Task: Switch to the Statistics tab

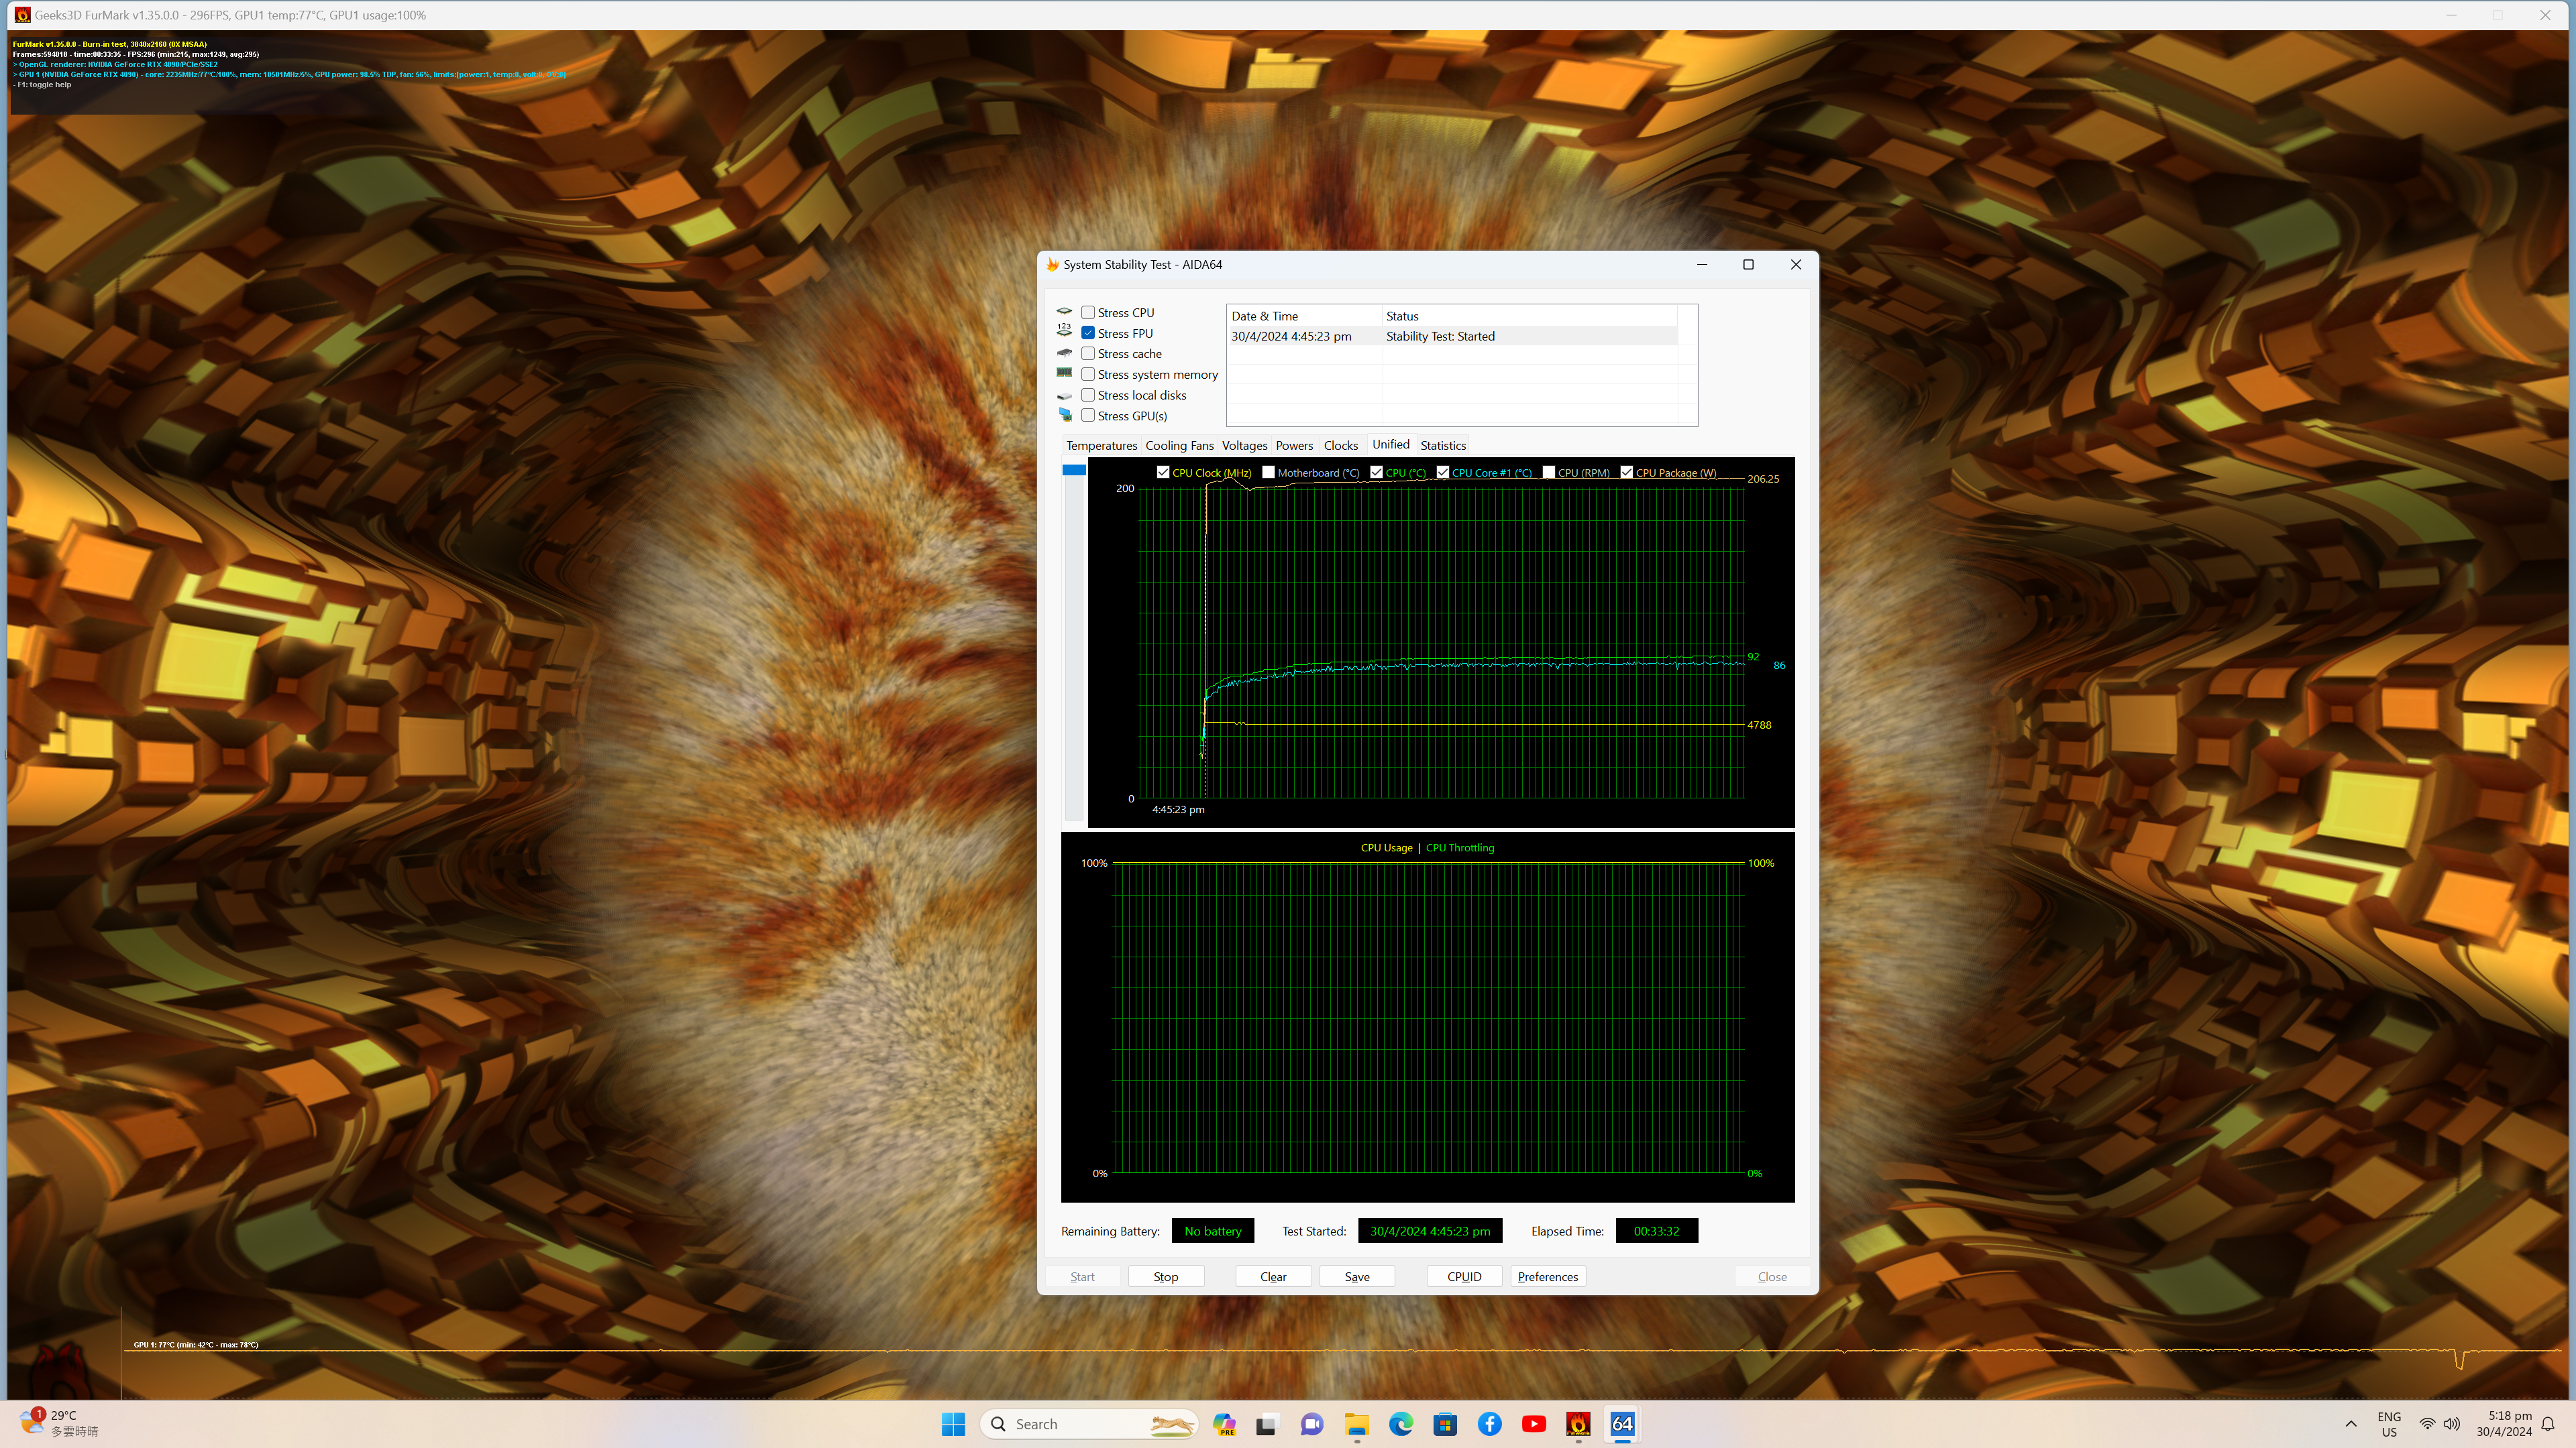Action: coord(1443,446)
